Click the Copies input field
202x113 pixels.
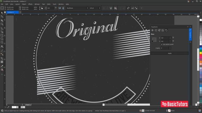click(165, 48)
